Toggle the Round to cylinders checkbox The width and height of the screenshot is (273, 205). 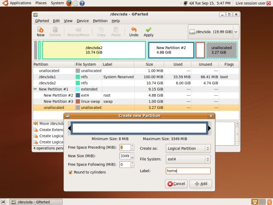tap(70, 173)
